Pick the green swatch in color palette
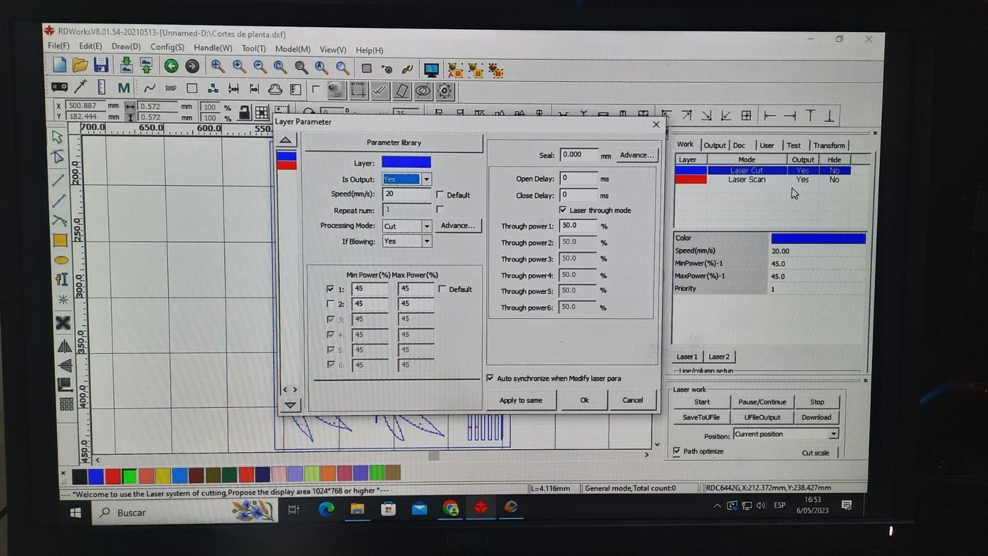The width and height of the screenshot is (988, 556). point(129,476)
